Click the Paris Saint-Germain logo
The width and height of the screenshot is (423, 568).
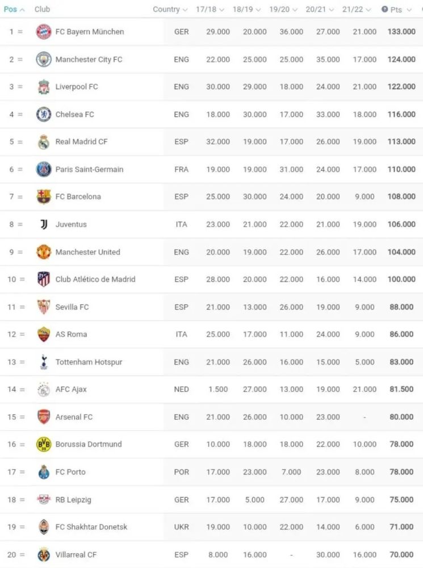tap(44, 169)
